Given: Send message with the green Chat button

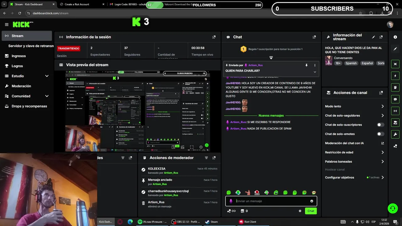Looking at the screenshot, I should pos(311,211).
